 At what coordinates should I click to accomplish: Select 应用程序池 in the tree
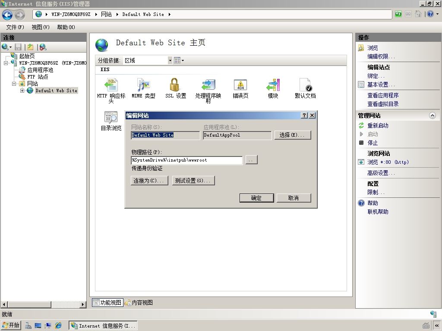point(40,70)
